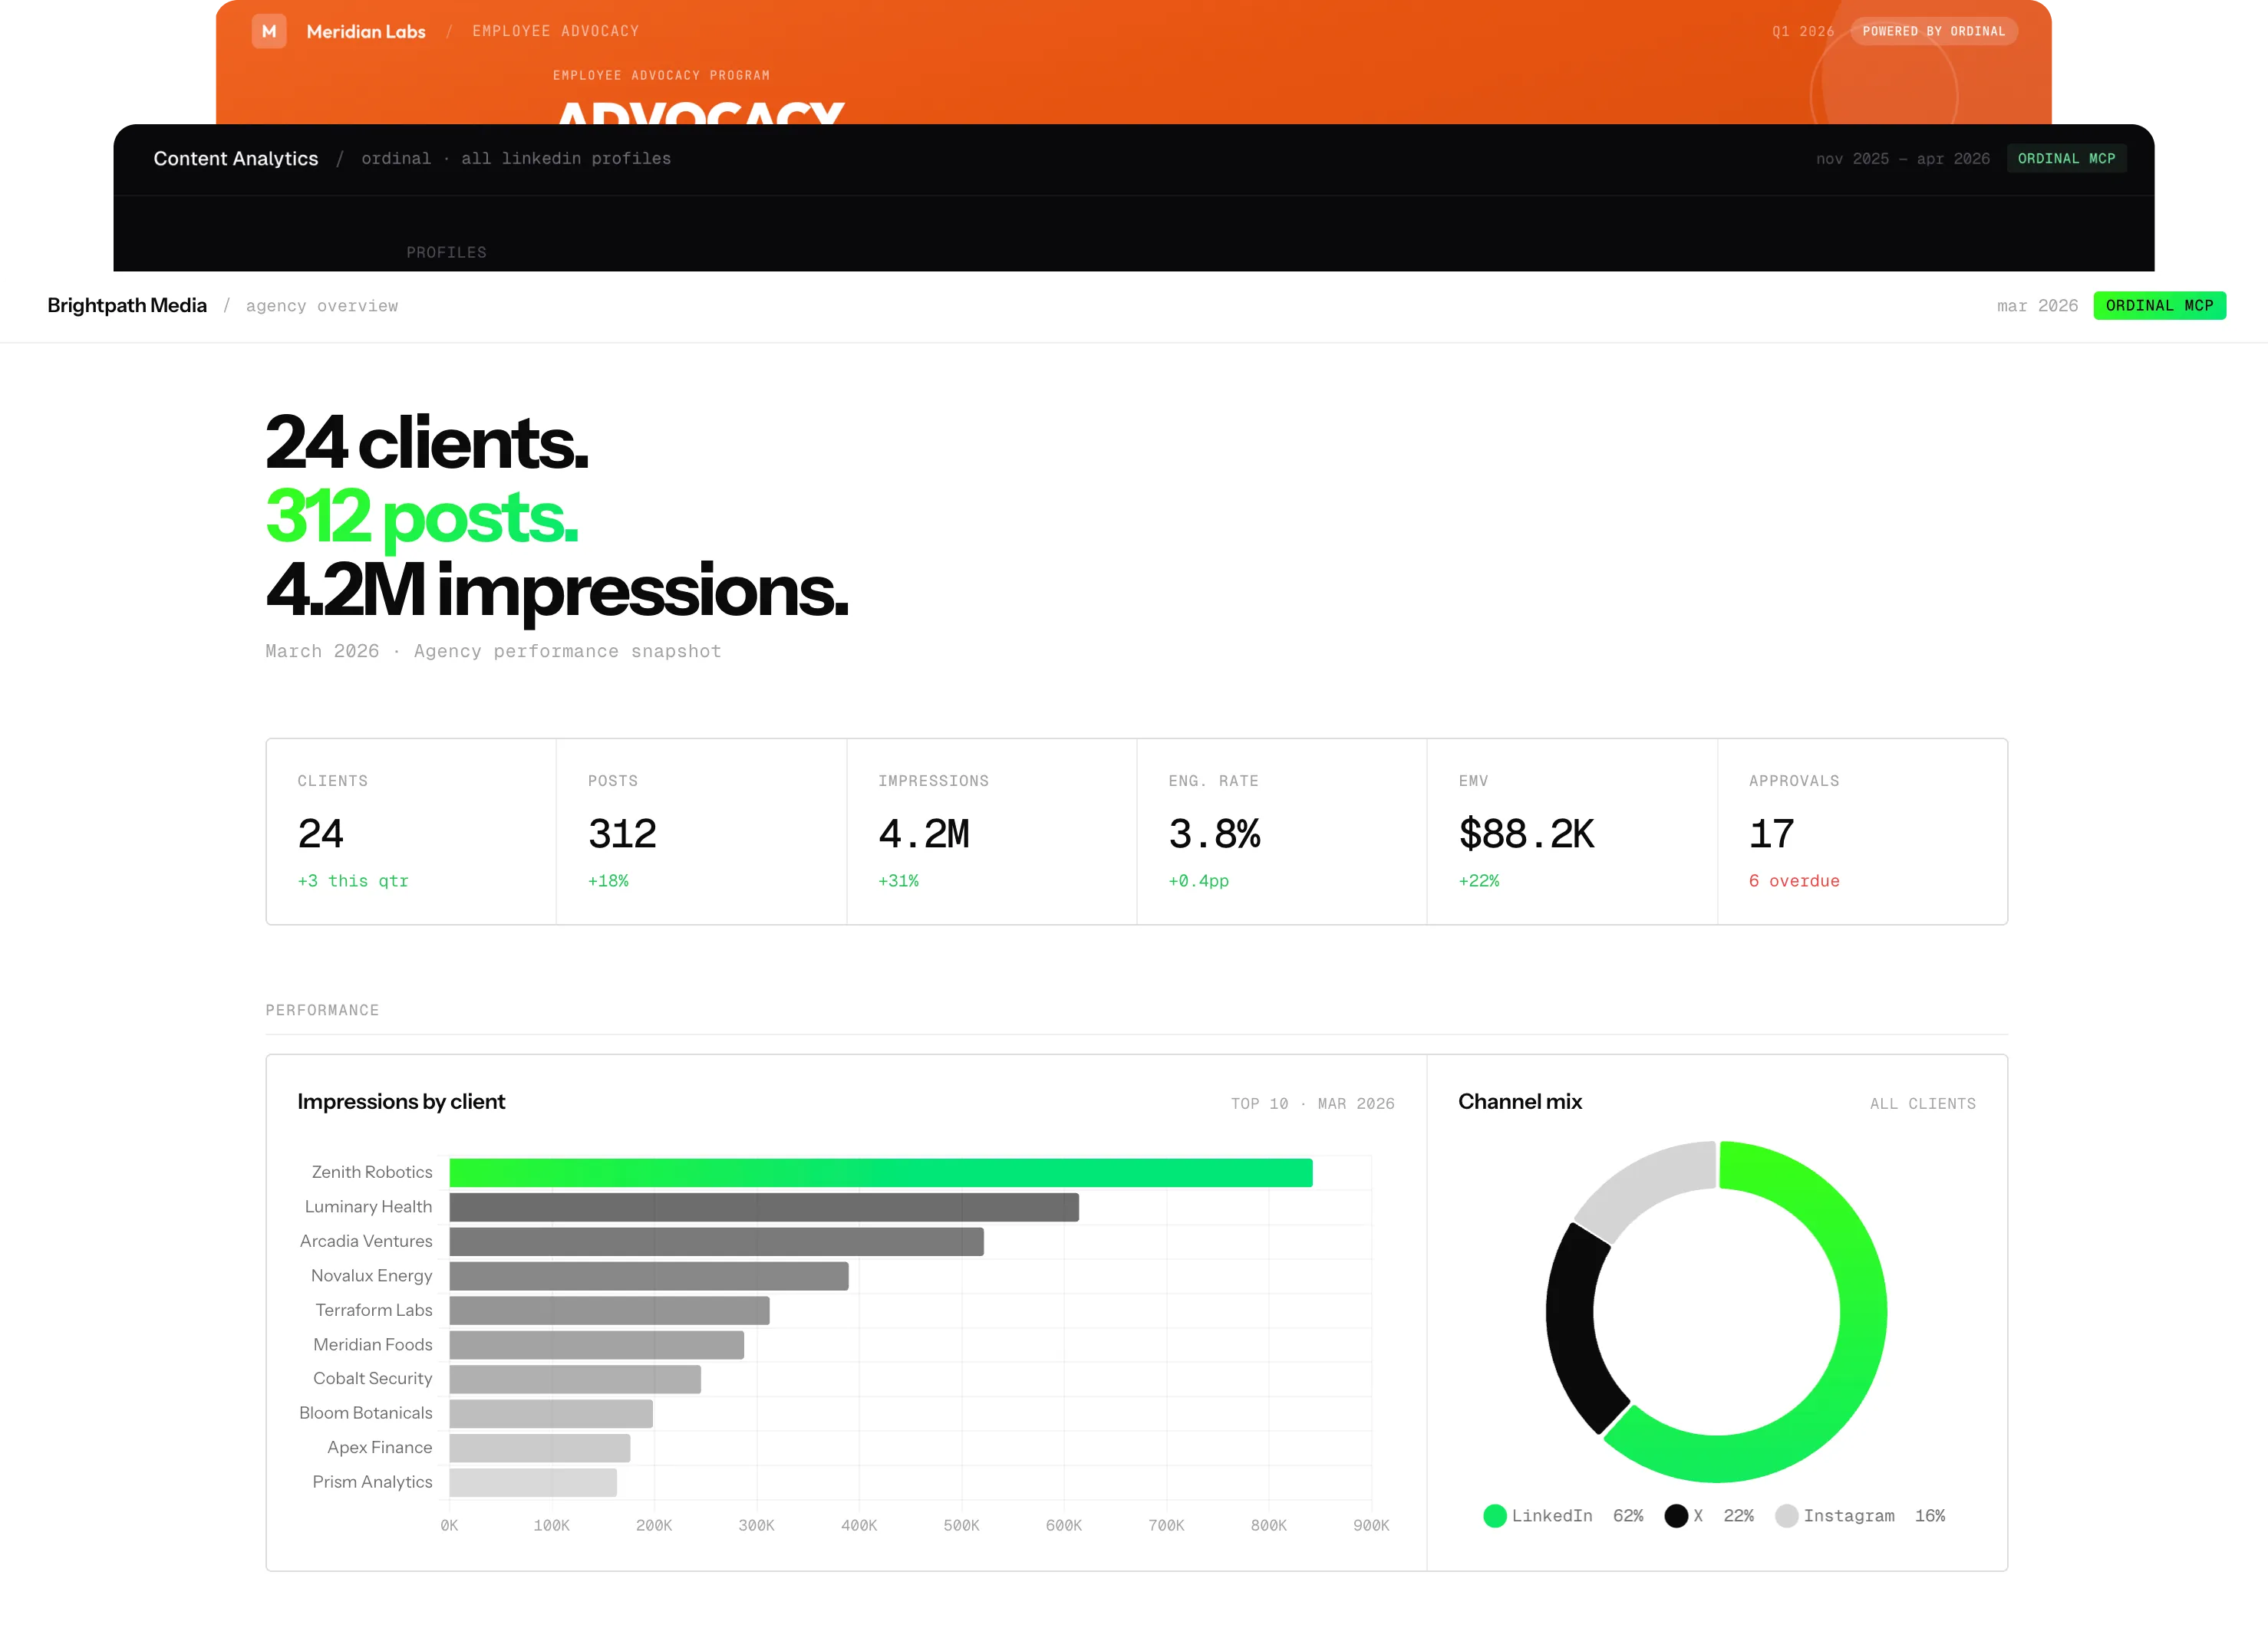
Task: Open the Brightpath Media breadcrumb
Action: (127, 306)
